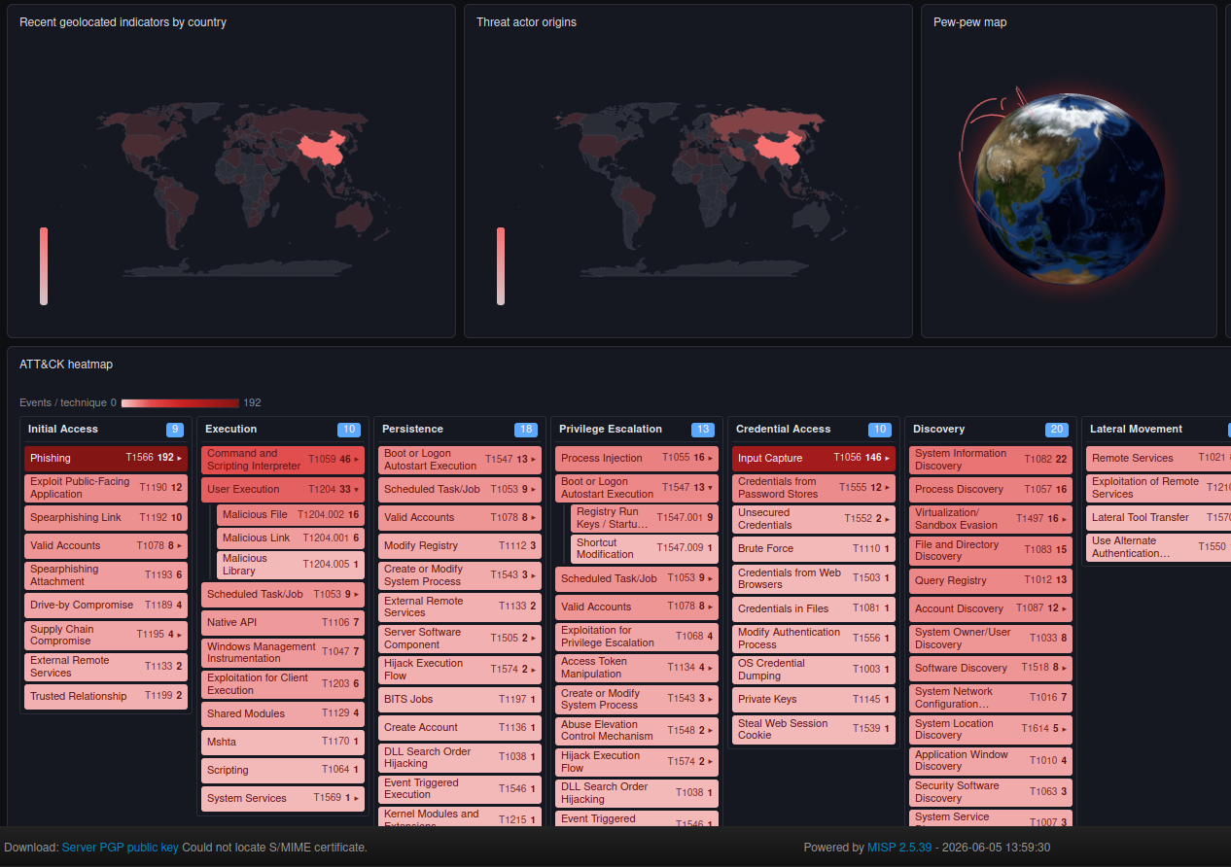Select the Native API T1106 cell
The image size is (1231, 867).
[x=283, y=622]
